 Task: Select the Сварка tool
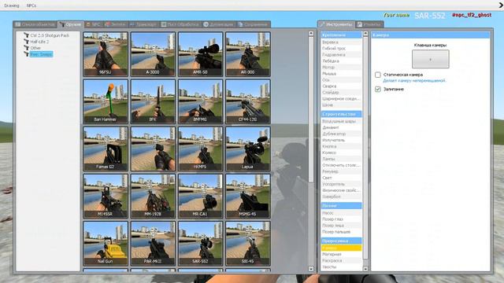coord(341,86)
